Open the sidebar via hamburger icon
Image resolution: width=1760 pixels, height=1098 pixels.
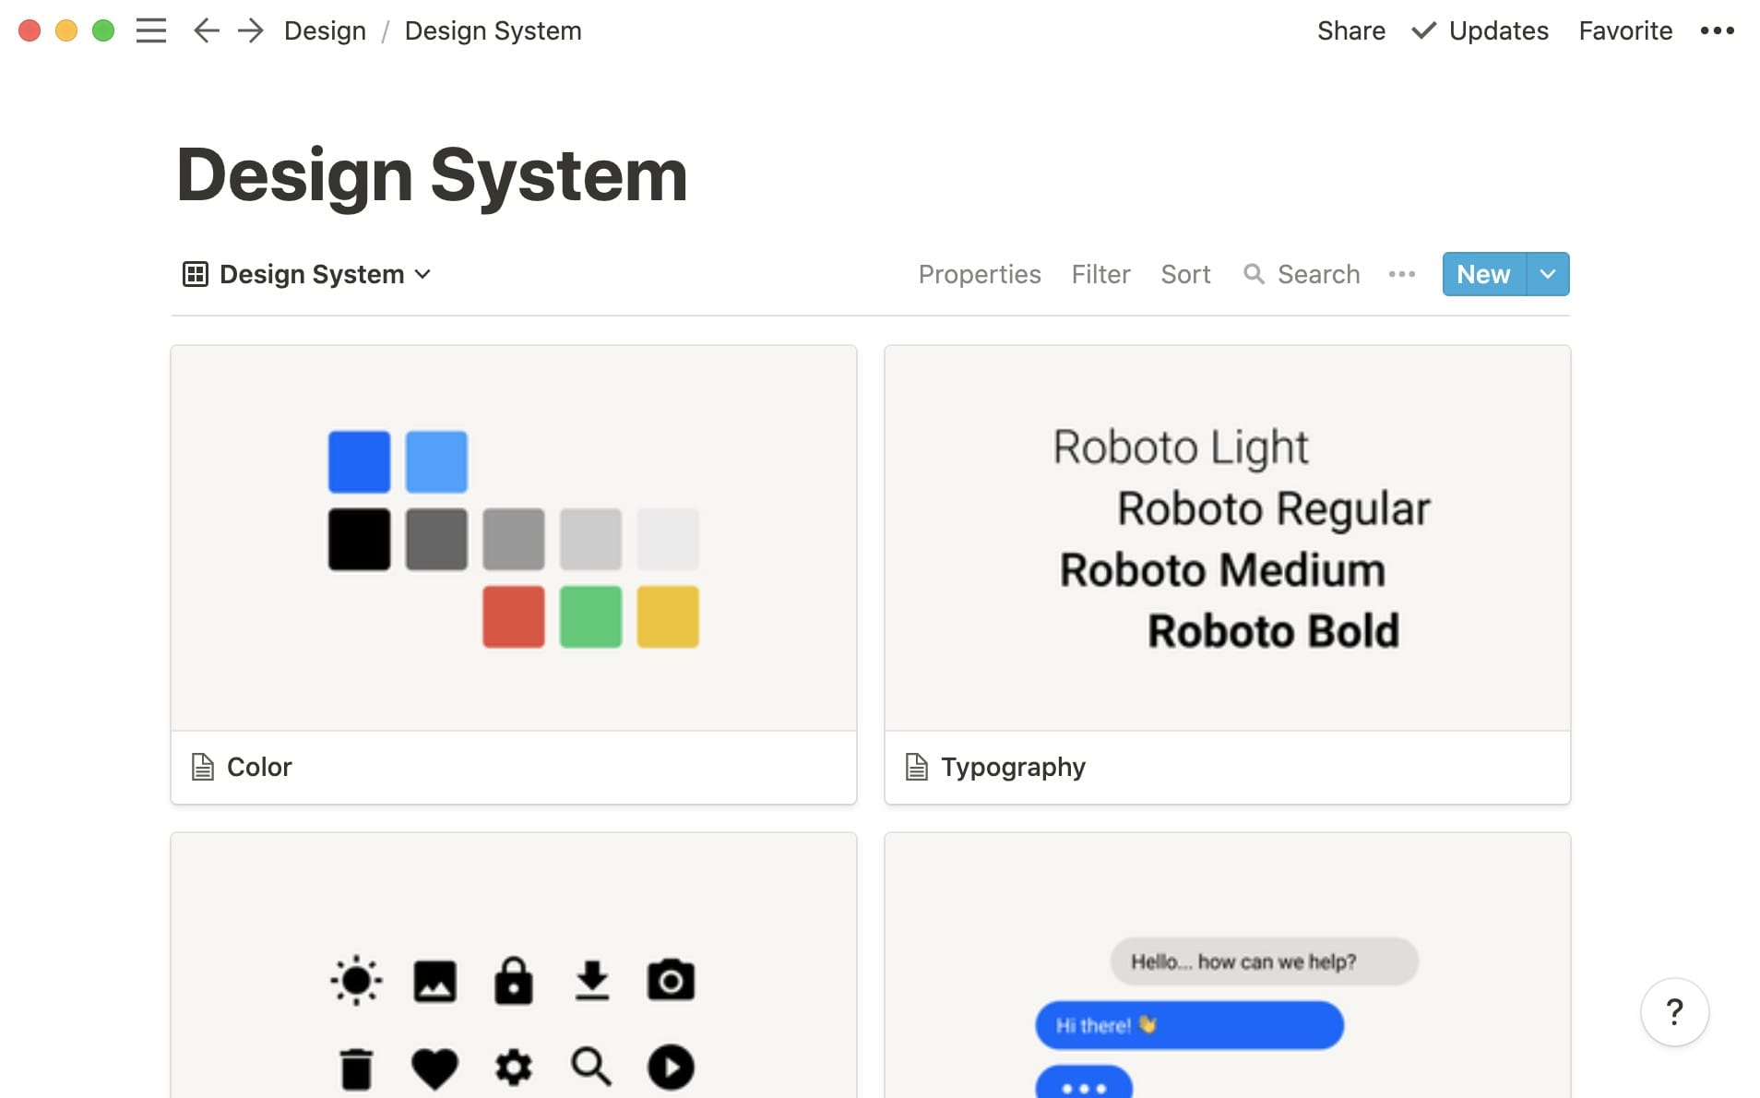click(x=150, y=30)
